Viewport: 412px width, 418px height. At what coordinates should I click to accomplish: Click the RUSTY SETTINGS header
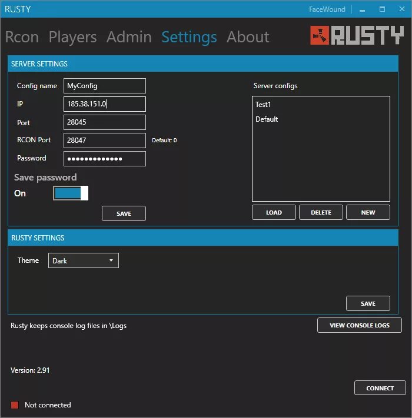pyautogui.click(x=203, y=238)
